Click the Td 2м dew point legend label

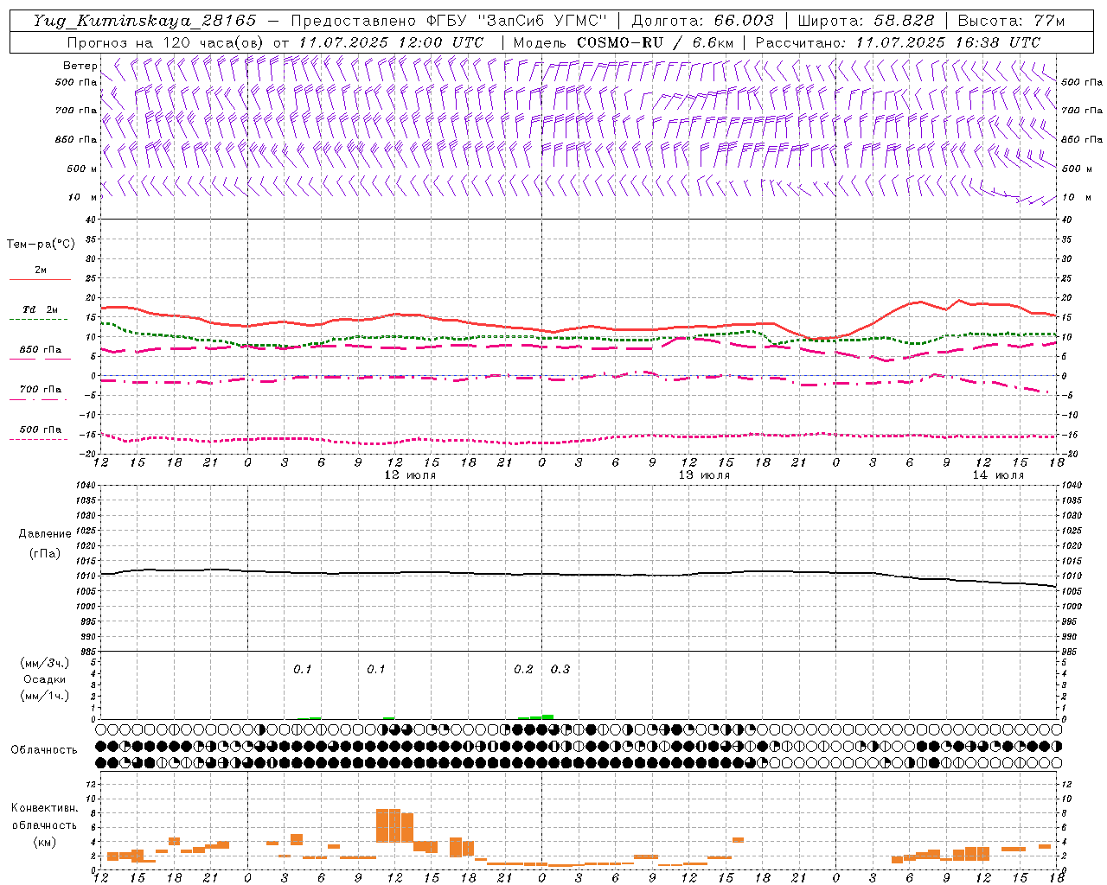coord(41,309)
